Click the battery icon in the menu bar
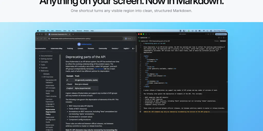263x131 pixels. click(200, 31)
